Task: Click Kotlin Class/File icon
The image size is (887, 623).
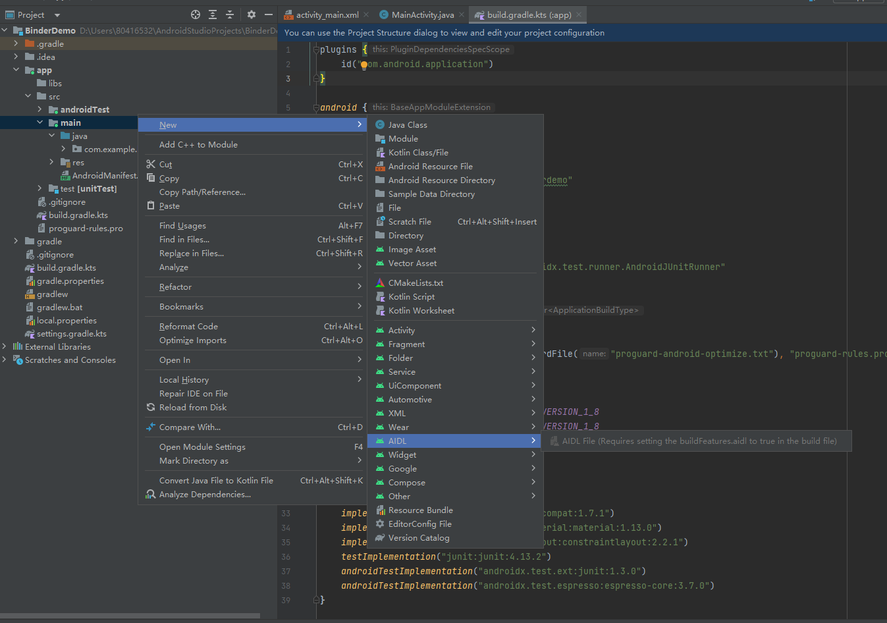Action: pyautogui.click(x=380, y=152)
